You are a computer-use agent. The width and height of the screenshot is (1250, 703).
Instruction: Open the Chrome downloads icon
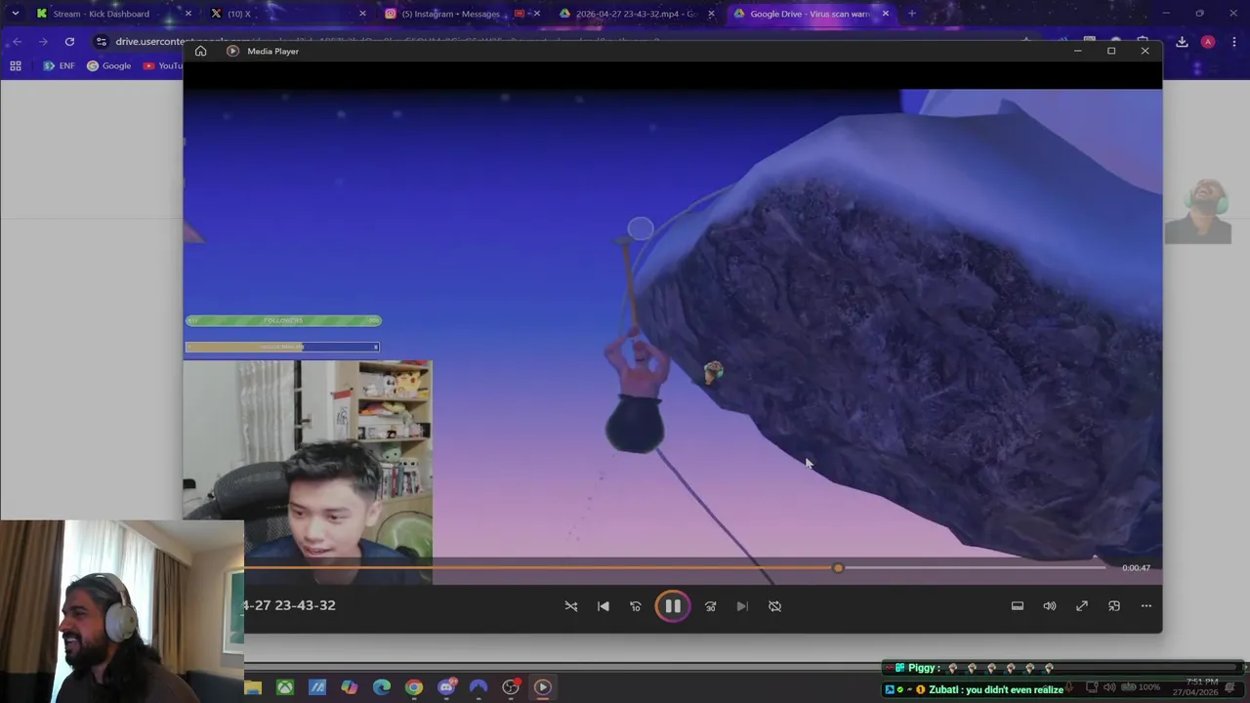point(1182,42)
